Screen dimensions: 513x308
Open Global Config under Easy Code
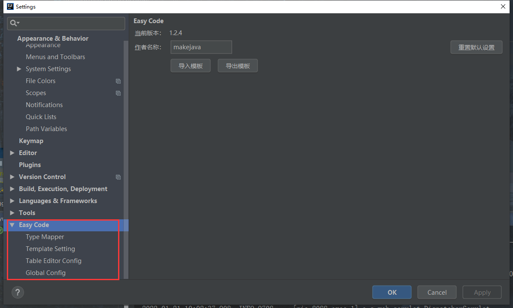[46, 273]
